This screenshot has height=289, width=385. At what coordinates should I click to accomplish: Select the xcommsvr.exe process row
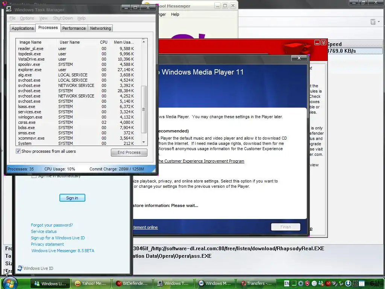[x=78, y=138]
